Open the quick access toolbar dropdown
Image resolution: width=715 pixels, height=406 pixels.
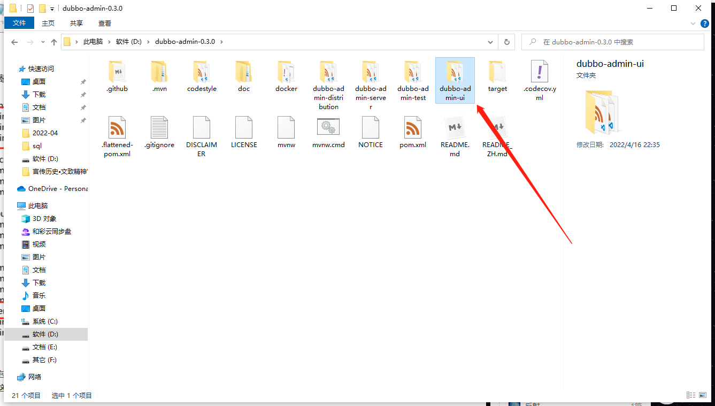click(x=52, y=9)
